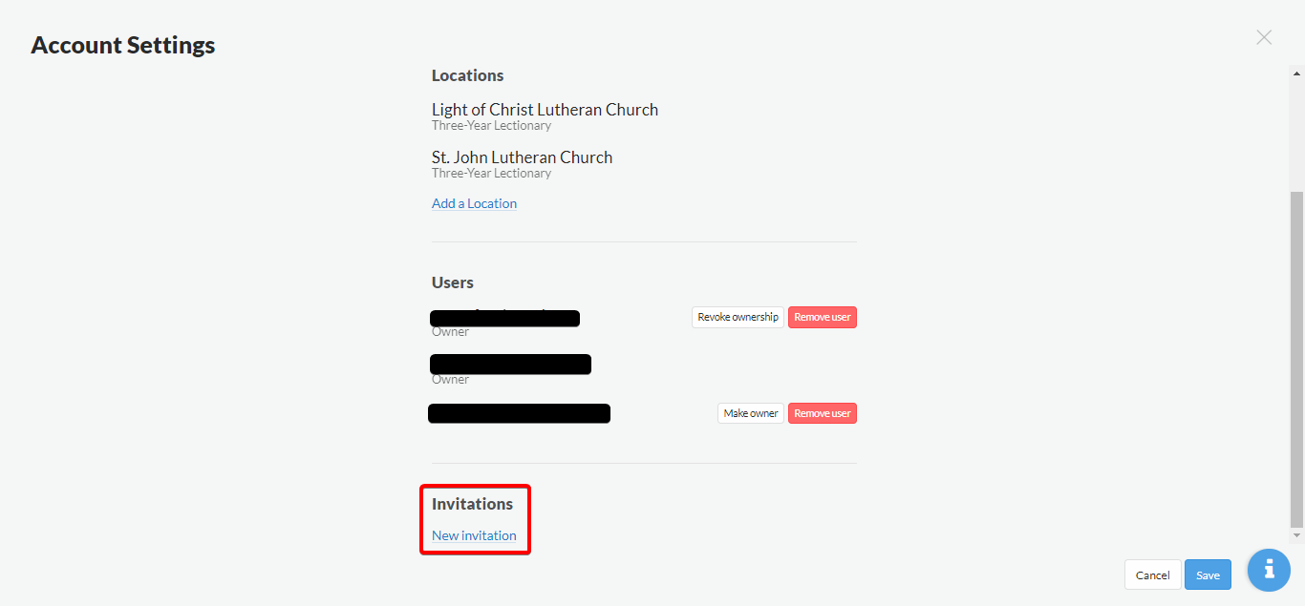
Task: Click the Locations section heading
Action: tap(467, 75)
